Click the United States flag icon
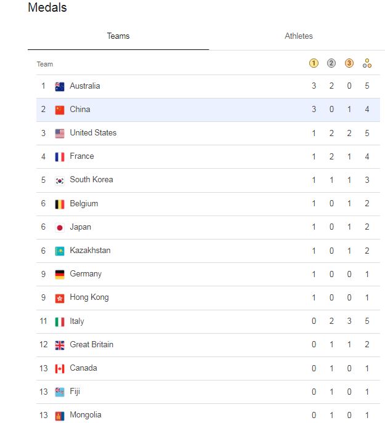Viewport: 385px width, 423px height. tap(60, 133)
